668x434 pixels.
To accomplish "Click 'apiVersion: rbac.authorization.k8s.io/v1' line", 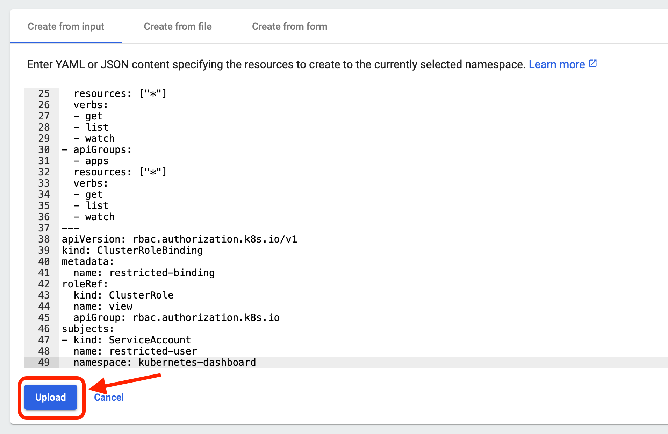I will [179, 239].
